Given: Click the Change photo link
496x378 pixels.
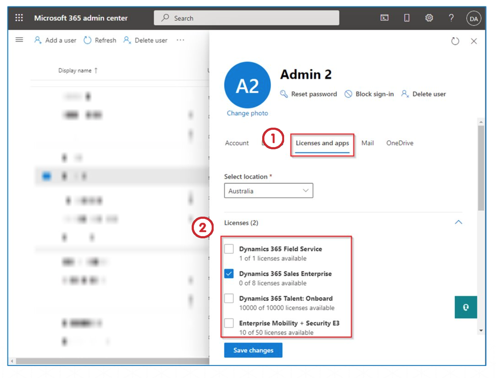Looking at the screenshot, I should 247,113.
